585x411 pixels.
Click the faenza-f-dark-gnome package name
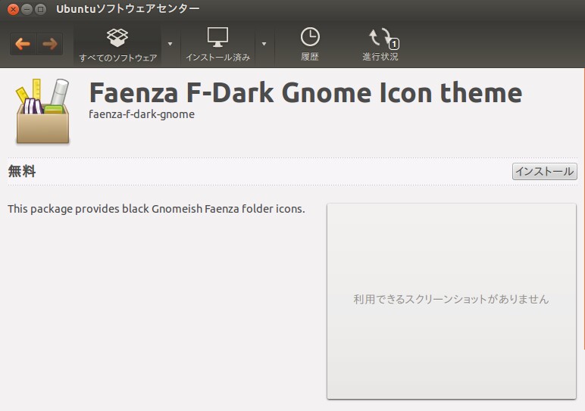click(x=142, y=114)
